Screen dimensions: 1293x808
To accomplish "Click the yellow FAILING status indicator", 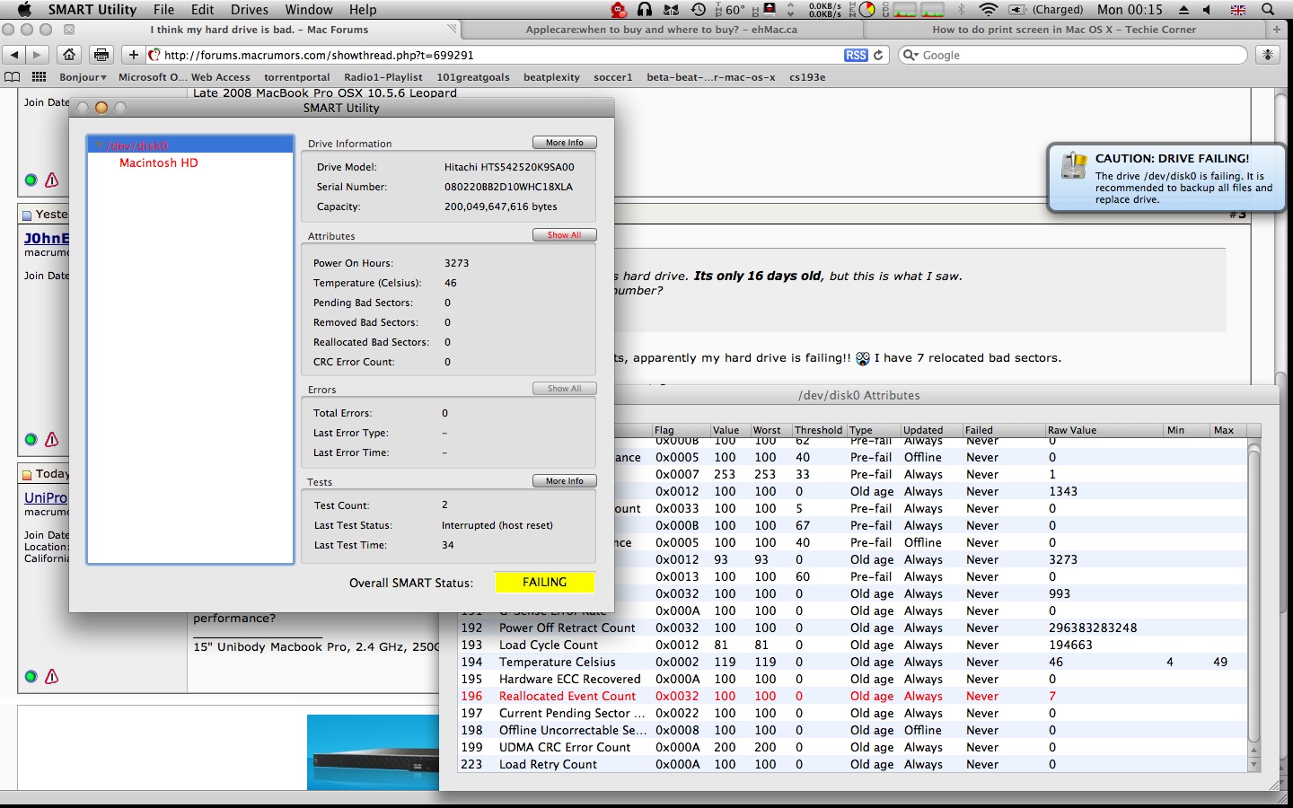I will click(x=545, y=583).
